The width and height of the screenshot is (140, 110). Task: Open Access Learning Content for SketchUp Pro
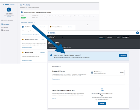click(27, 35)
